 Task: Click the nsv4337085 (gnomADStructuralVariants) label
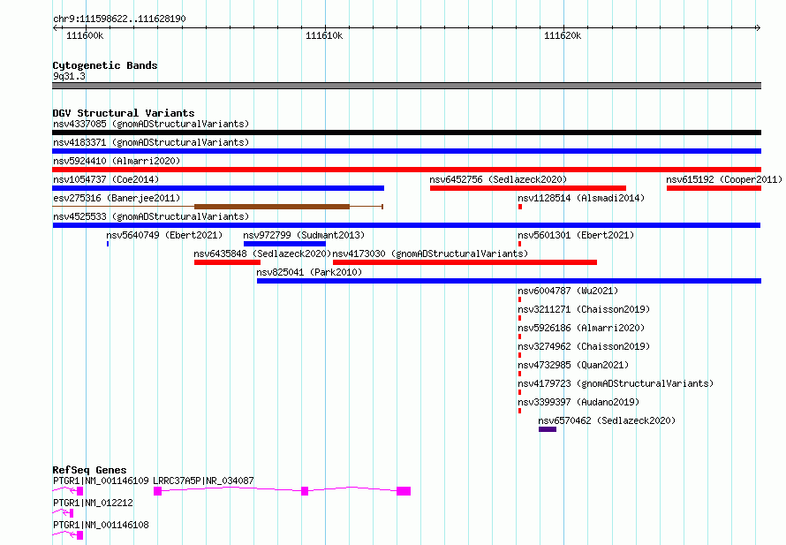click(x=151, y=124)
